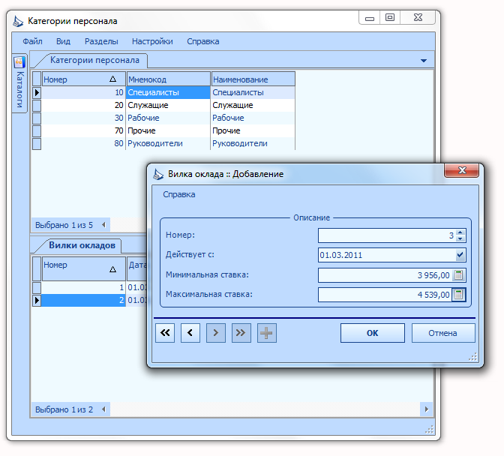Close the Вилка оклада dialog
Image resolution: width=504 pixels, height=456 pixels.
462,170
